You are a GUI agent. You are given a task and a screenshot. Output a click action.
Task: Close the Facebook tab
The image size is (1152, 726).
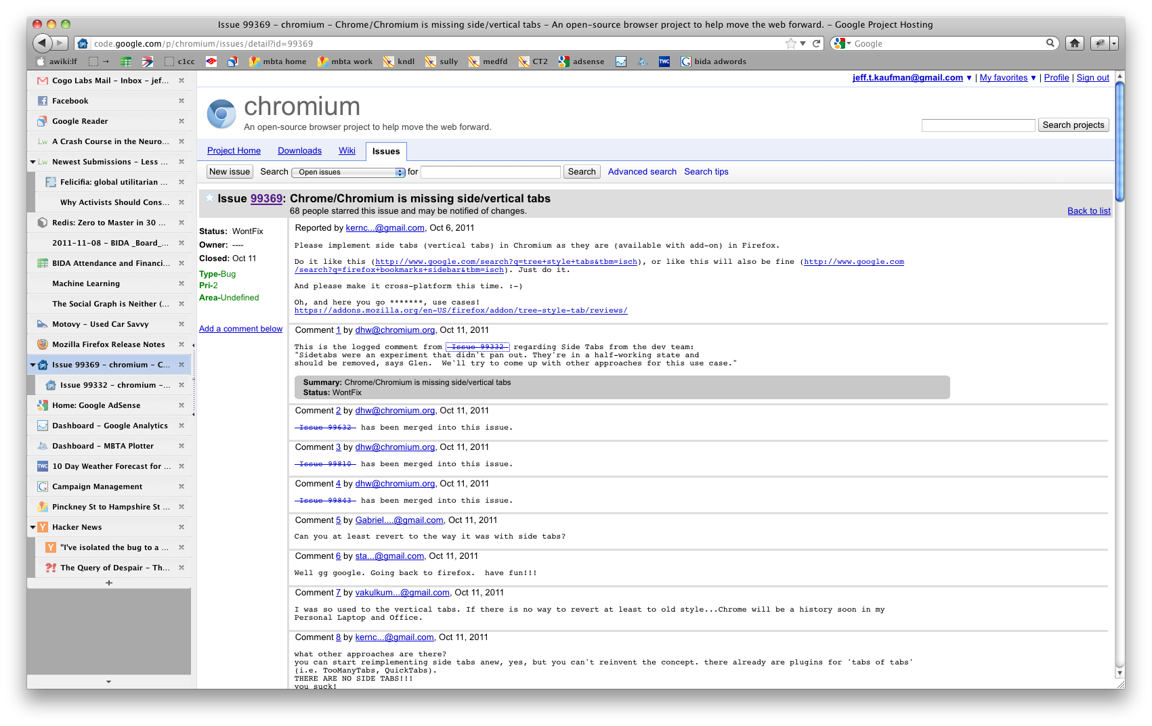tap(182, 101)
